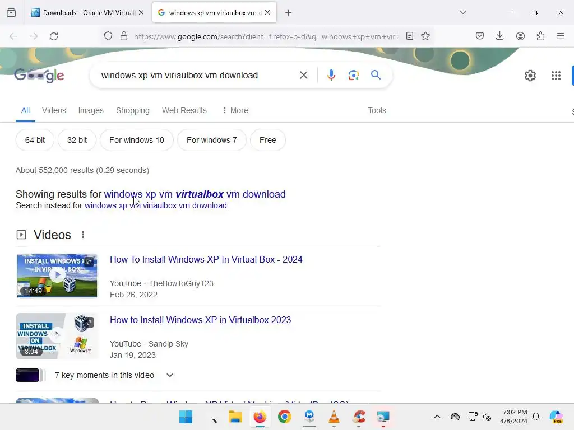Open File Explorer from the taskbar
Image resolution: width=574 pixels, height=430 pixels.
coord(235,417)
